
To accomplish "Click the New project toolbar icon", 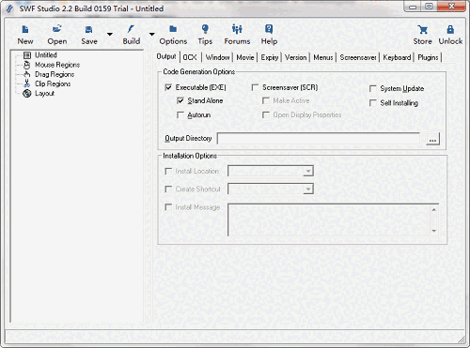I will pos(25,29).
